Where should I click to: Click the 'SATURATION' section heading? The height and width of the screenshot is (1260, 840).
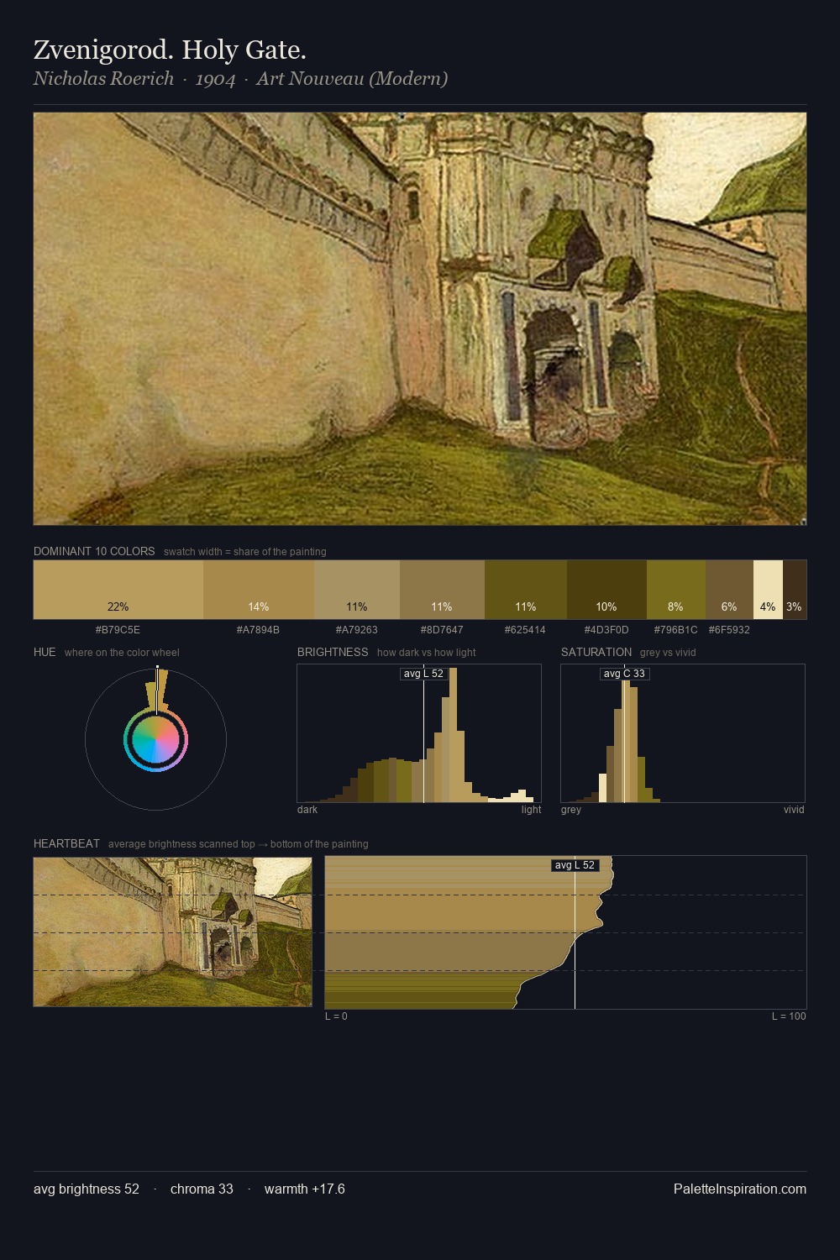pos(596,653)
